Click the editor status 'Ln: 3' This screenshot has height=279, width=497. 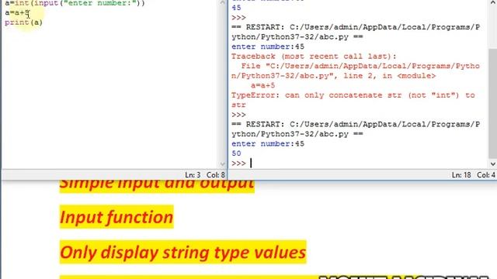point(193,175)
